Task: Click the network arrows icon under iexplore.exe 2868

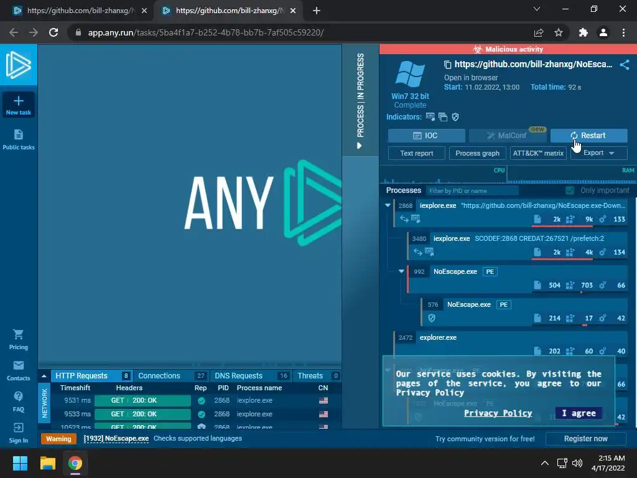Action: point(404,218)
